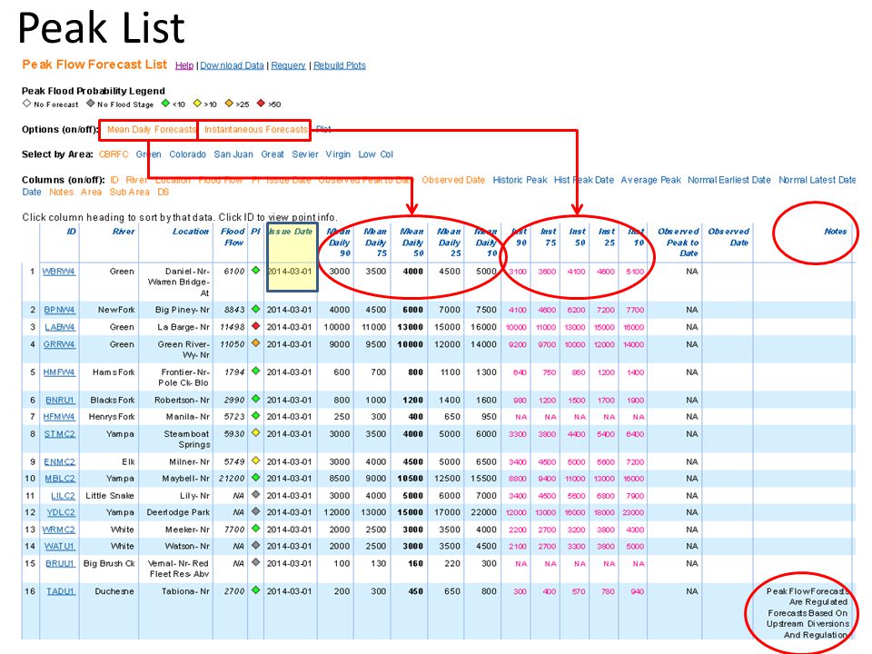Open point GRRW4
The image size is (872, 654).
[x=59, y=344]
